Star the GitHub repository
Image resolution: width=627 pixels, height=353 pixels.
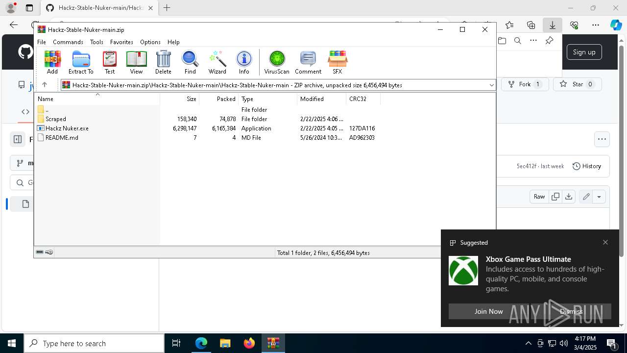pos(577,84)
